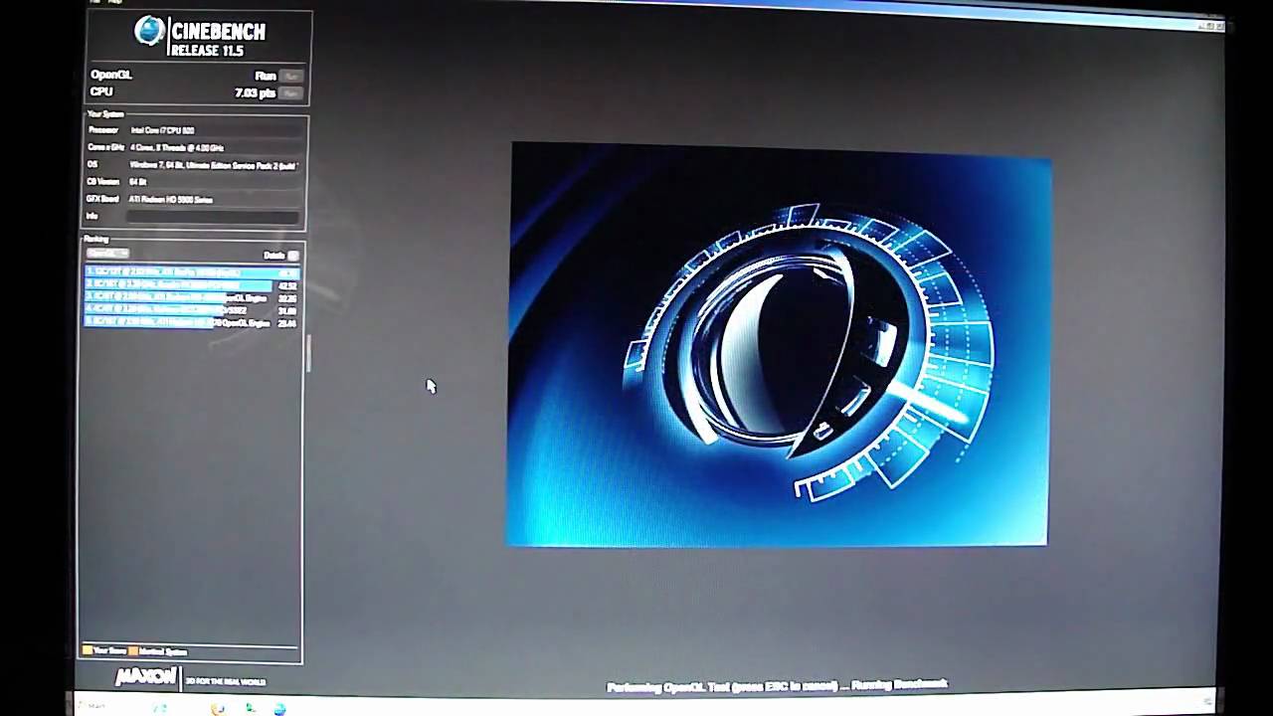Select the second ranking entry scoring 42

click(x=191, y=284)
